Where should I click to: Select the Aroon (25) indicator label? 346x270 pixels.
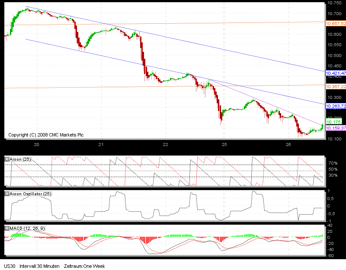click(19, 159)
